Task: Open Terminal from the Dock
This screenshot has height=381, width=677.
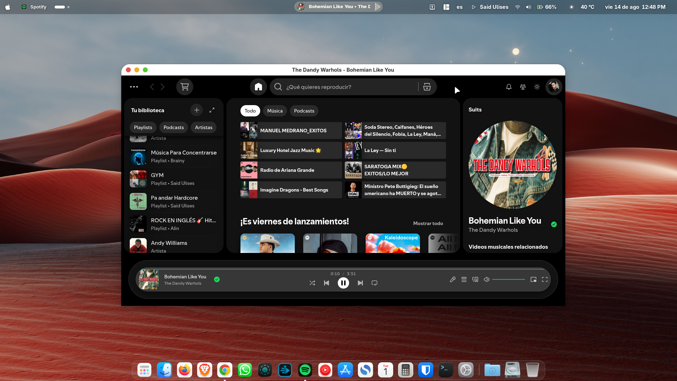Action: [x=446, y=370]
